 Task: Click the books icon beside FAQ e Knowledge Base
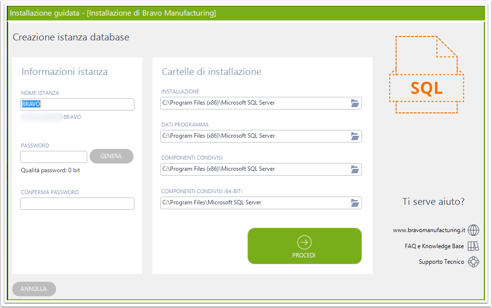(x=473, y=246)
